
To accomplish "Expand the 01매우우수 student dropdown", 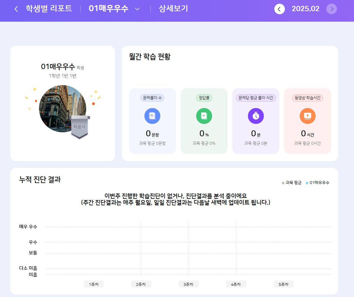I will pos(137,9).
